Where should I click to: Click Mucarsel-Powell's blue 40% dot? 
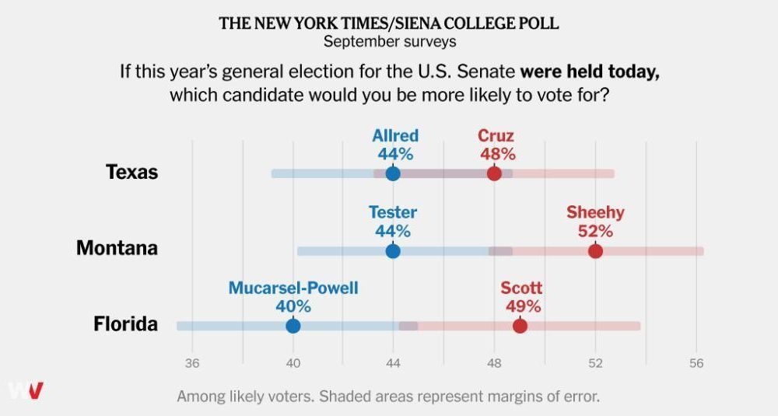293,326
